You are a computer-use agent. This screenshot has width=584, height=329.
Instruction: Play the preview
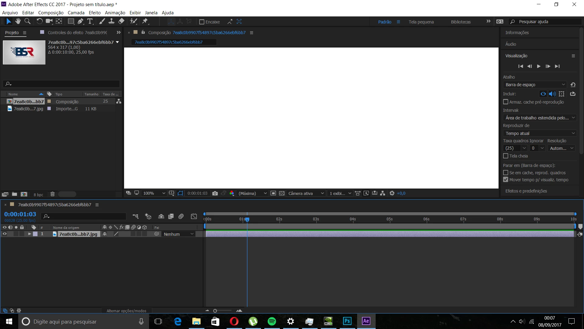539,66
